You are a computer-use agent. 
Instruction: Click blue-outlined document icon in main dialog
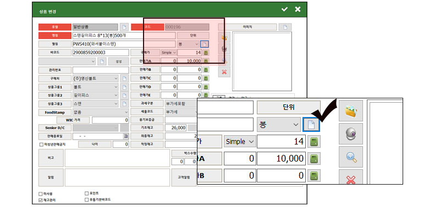pos(205,44)
